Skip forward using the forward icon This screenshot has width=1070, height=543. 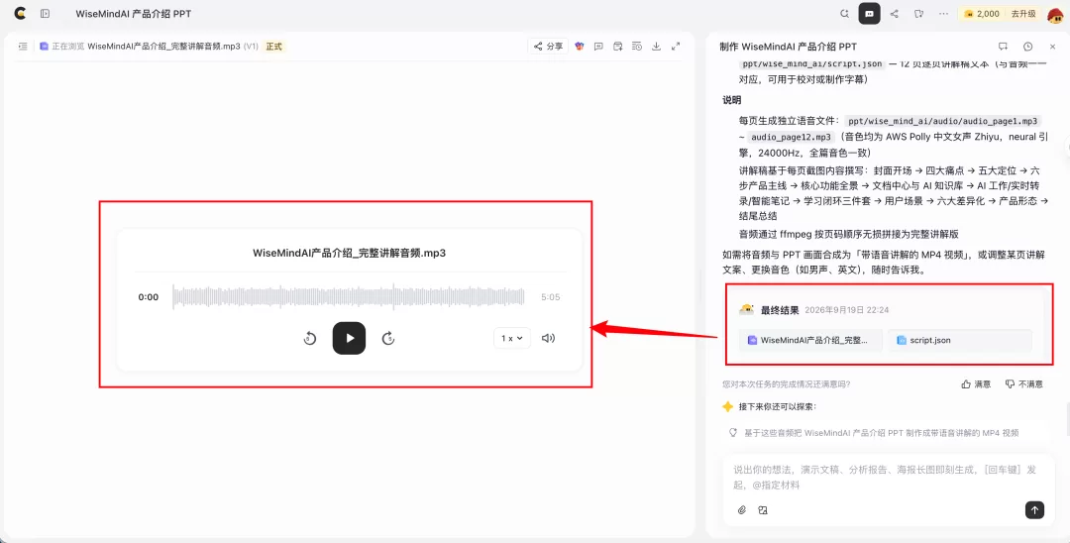388,338
